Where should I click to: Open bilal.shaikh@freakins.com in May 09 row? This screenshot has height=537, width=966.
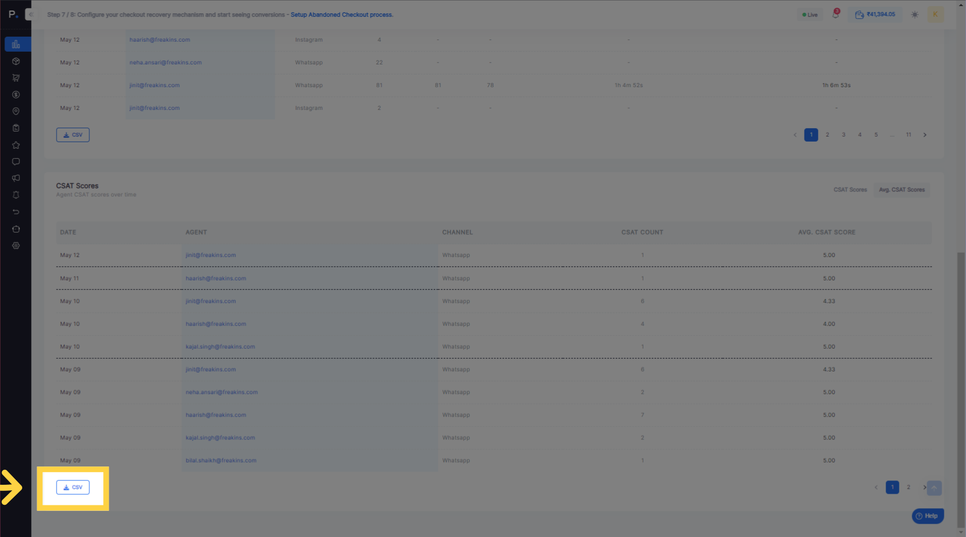coord(221,461)
